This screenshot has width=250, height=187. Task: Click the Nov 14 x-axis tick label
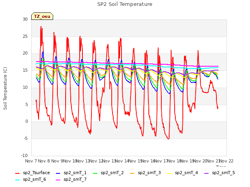(122, 161)
